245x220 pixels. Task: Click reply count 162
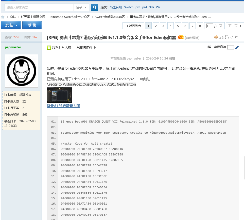coord(35,37)
